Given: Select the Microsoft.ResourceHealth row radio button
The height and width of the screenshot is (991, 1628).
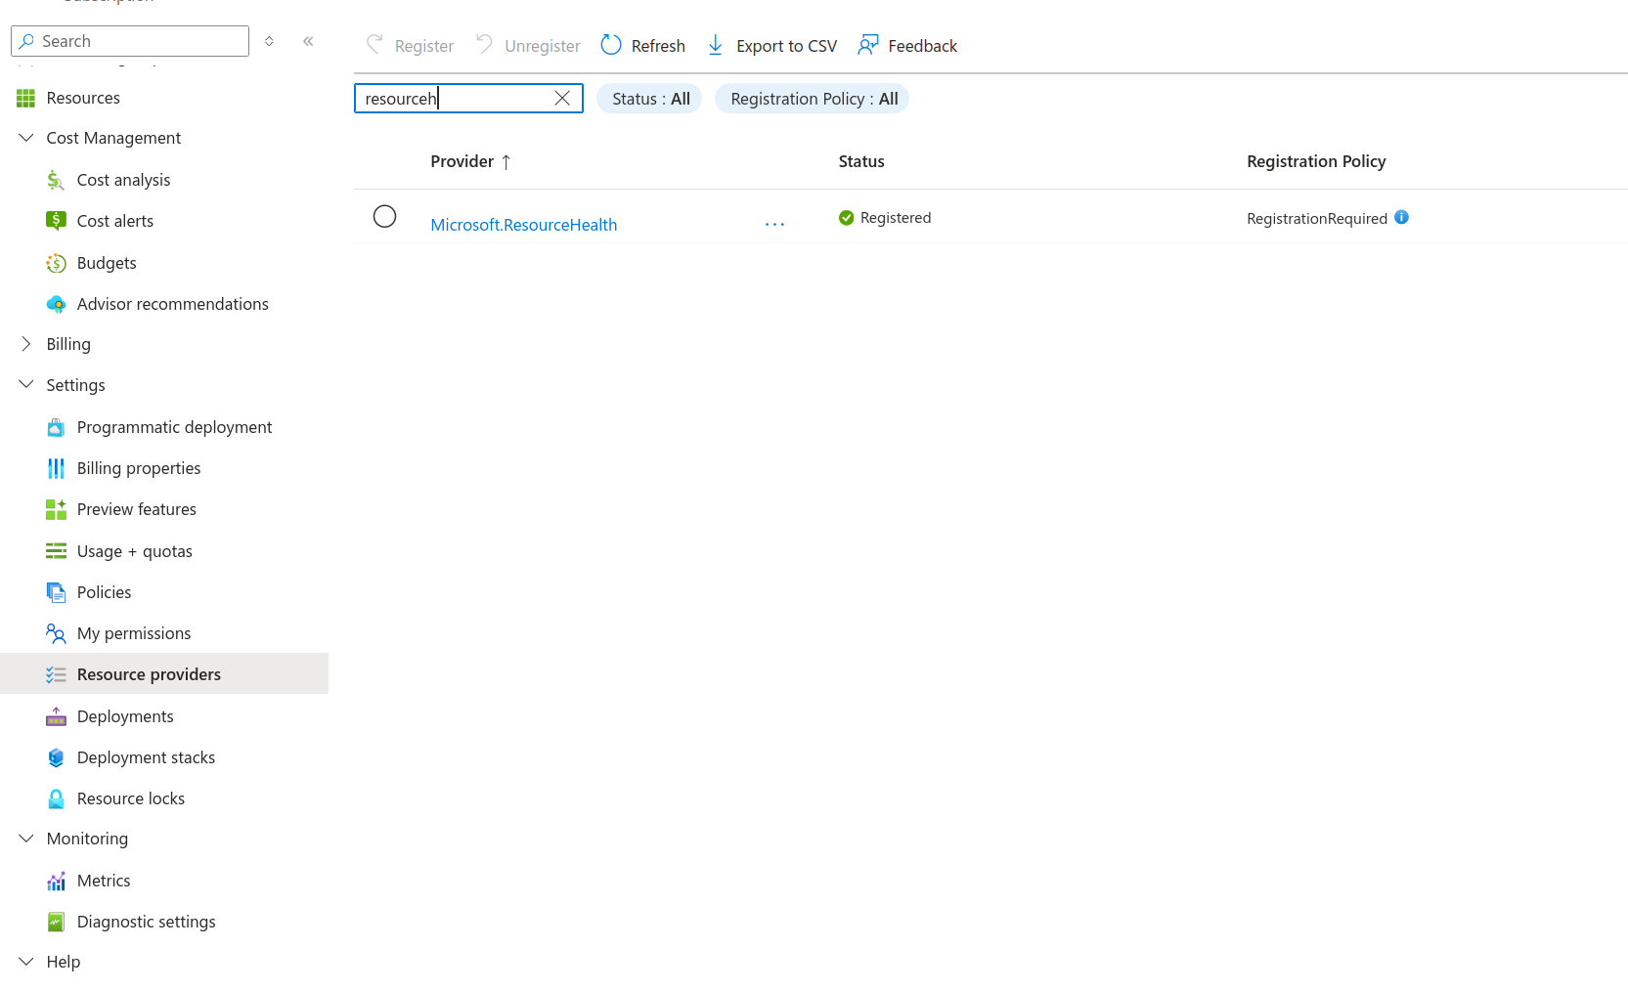Looking at the screenshot, I should point(385,216).
